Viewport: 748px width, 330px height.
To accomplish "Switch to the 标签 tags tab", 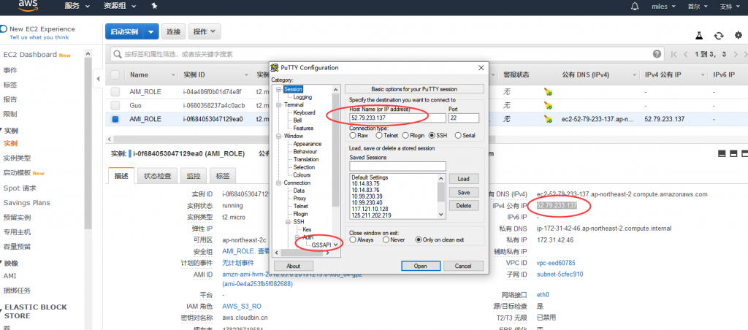I will click(x=223, y=175).
